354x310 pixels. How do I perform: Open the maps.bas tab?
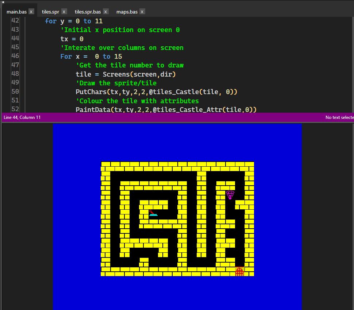click(127, 12)
